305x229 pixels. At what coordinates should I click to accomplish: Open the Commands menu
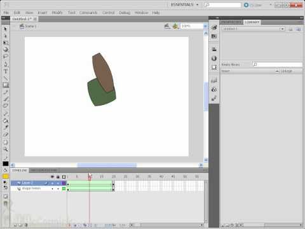coord(88,13)
